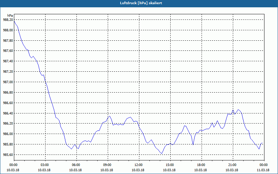Click the 10.03.18 date under 06:00

pyautogui.click(x=75, y=170)
